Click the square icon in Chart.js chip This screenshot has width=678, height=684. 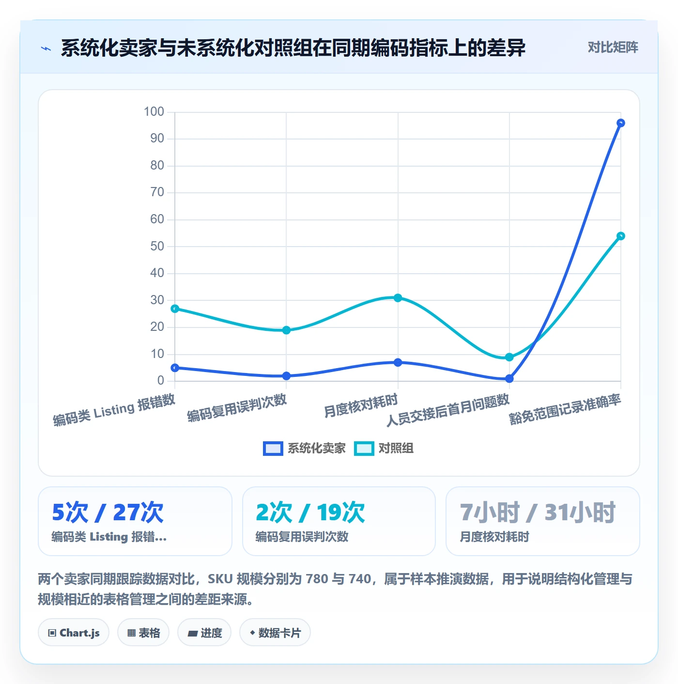[x=52, y=633]
